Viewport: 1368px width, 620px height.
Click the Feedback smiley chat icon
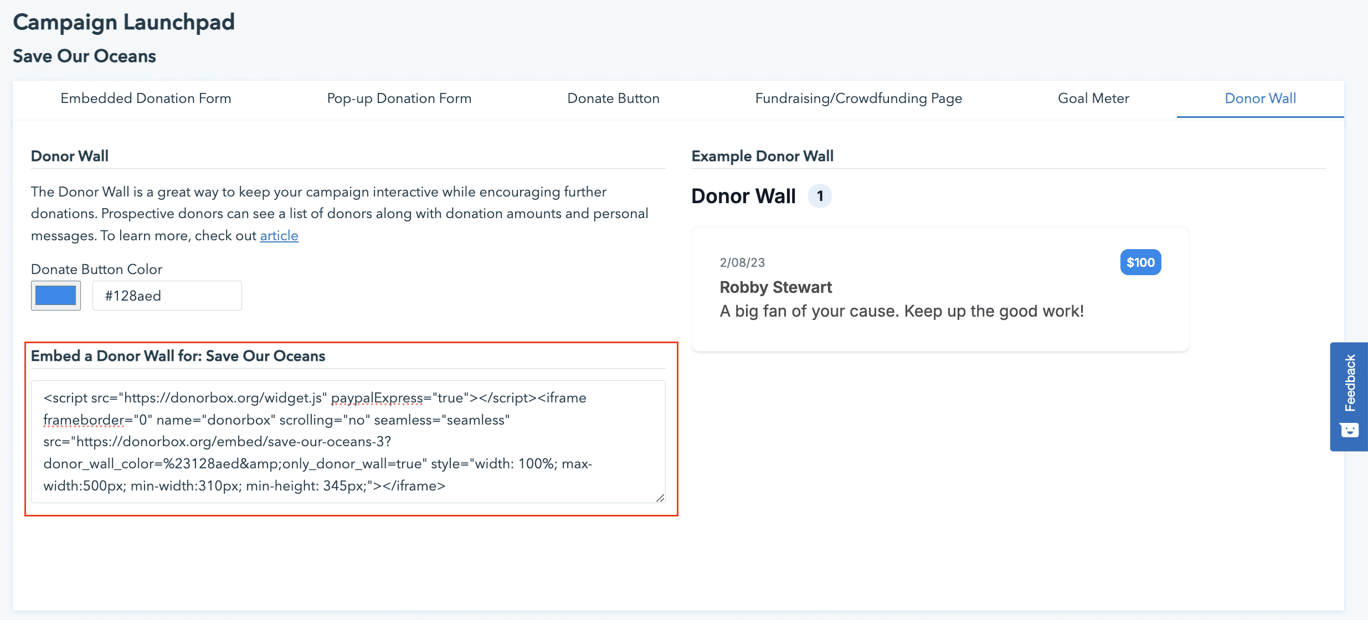[1350, 430]
